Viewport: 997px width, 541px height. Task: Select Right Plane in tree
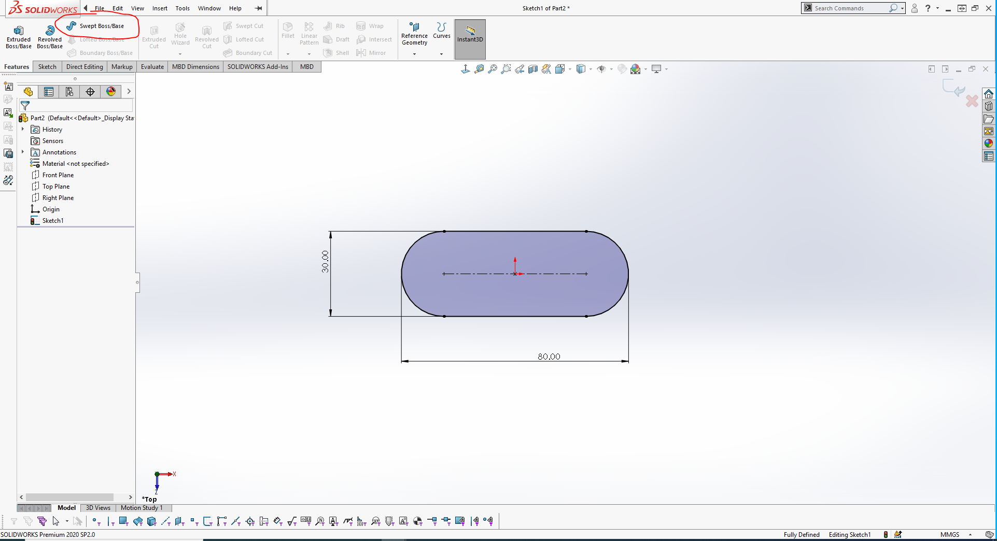point(52,198)
